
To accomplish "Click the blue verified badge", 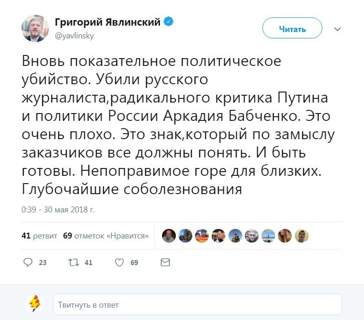I will point(168,22).
